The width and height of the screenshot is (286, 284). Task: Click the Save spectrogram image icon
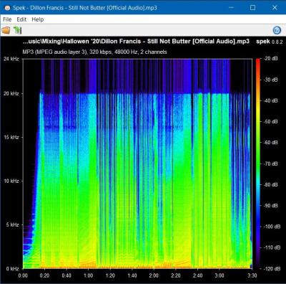[x=17, y=30]
